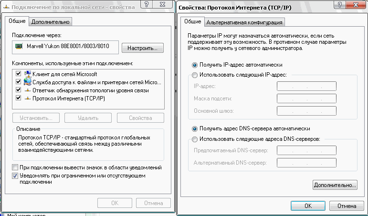
Task: Confirm TCP/IP properties with OK
Action: (x=308, y=206)
